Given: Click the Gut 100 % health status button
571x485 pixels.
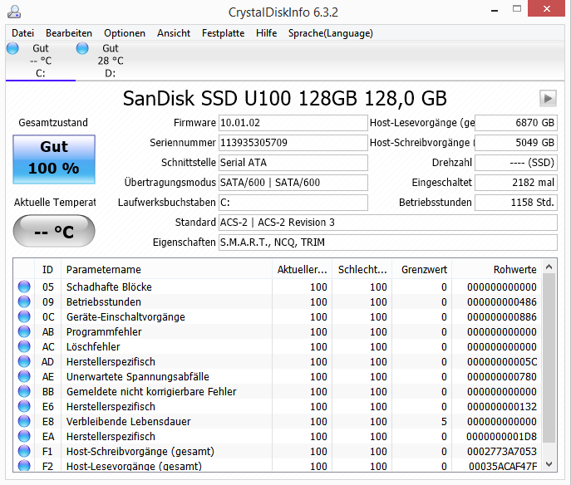Looking at the screenshot, I should click(54, 159).
